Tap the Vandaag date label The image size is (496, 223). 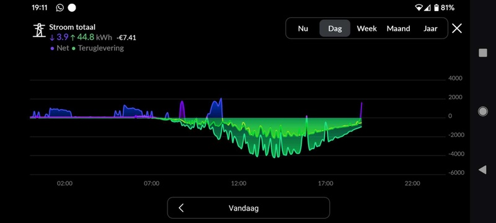[244, 208]
